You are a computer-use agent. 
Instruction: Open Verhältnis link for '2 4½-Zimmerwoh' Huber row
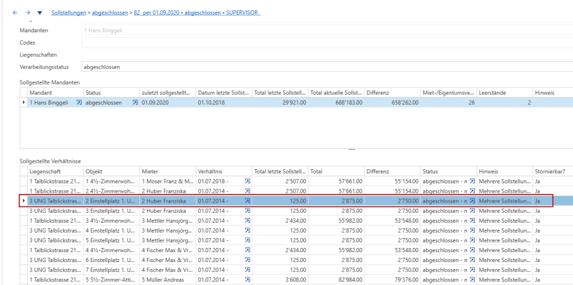click(247, 191)
